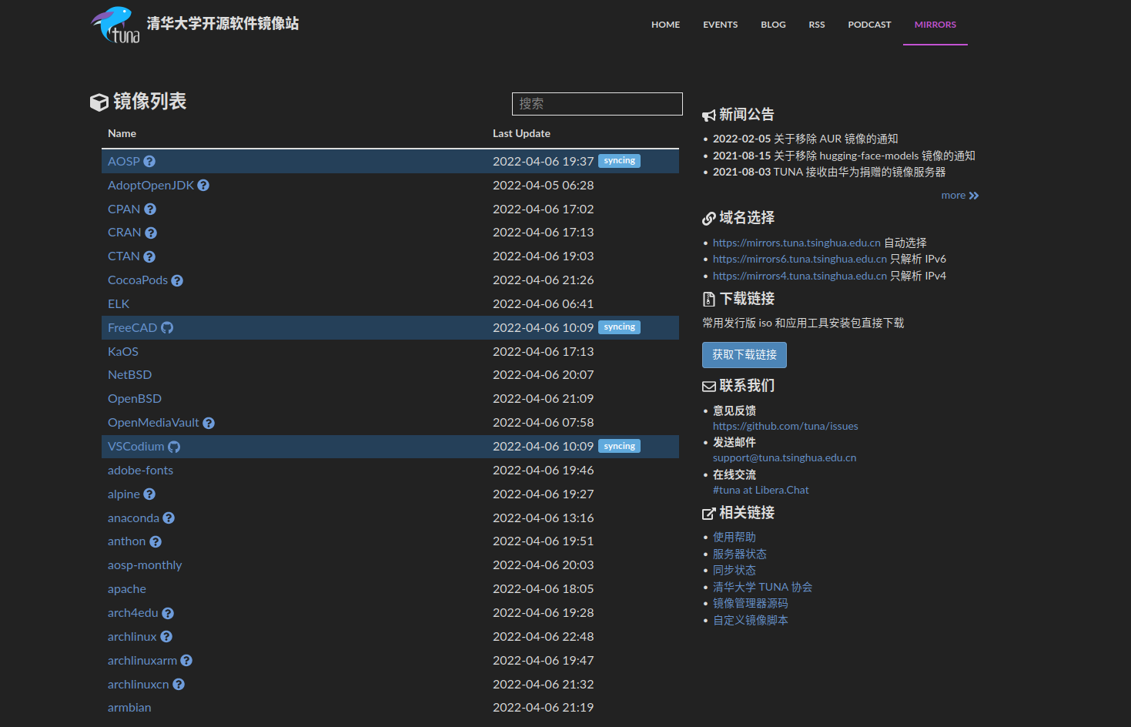Go to the HOME menu item
Viewport: 1131px width, 727px height.
(x=665, y=25)
